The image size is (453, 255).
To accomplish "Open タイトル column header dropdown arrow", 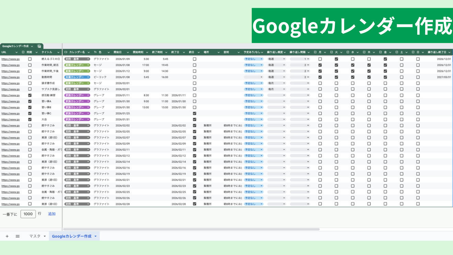I will (x=58, y=53).
